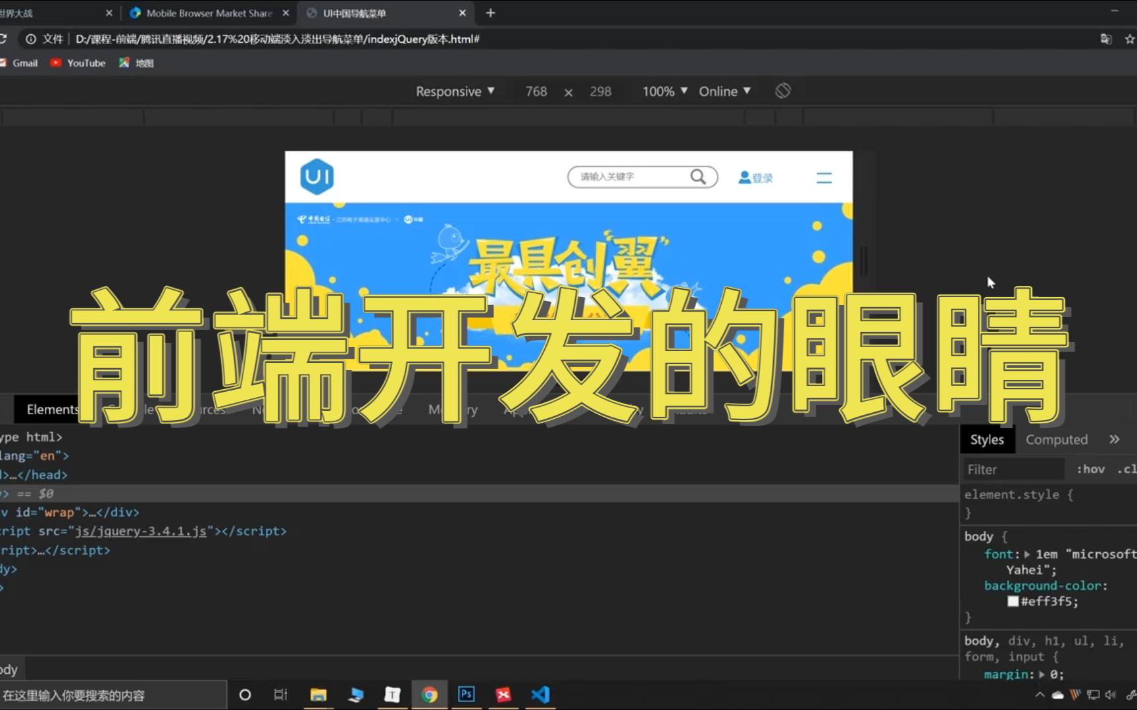Screen dimensions: 1137x710
Task: Click the Chrome taskbar icon
Action: [429, 695]
